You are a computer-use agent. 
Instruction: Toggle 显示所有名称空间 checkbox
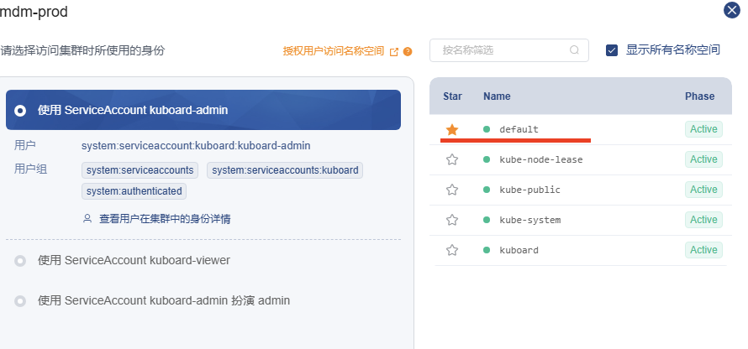(x=612, y=50)
